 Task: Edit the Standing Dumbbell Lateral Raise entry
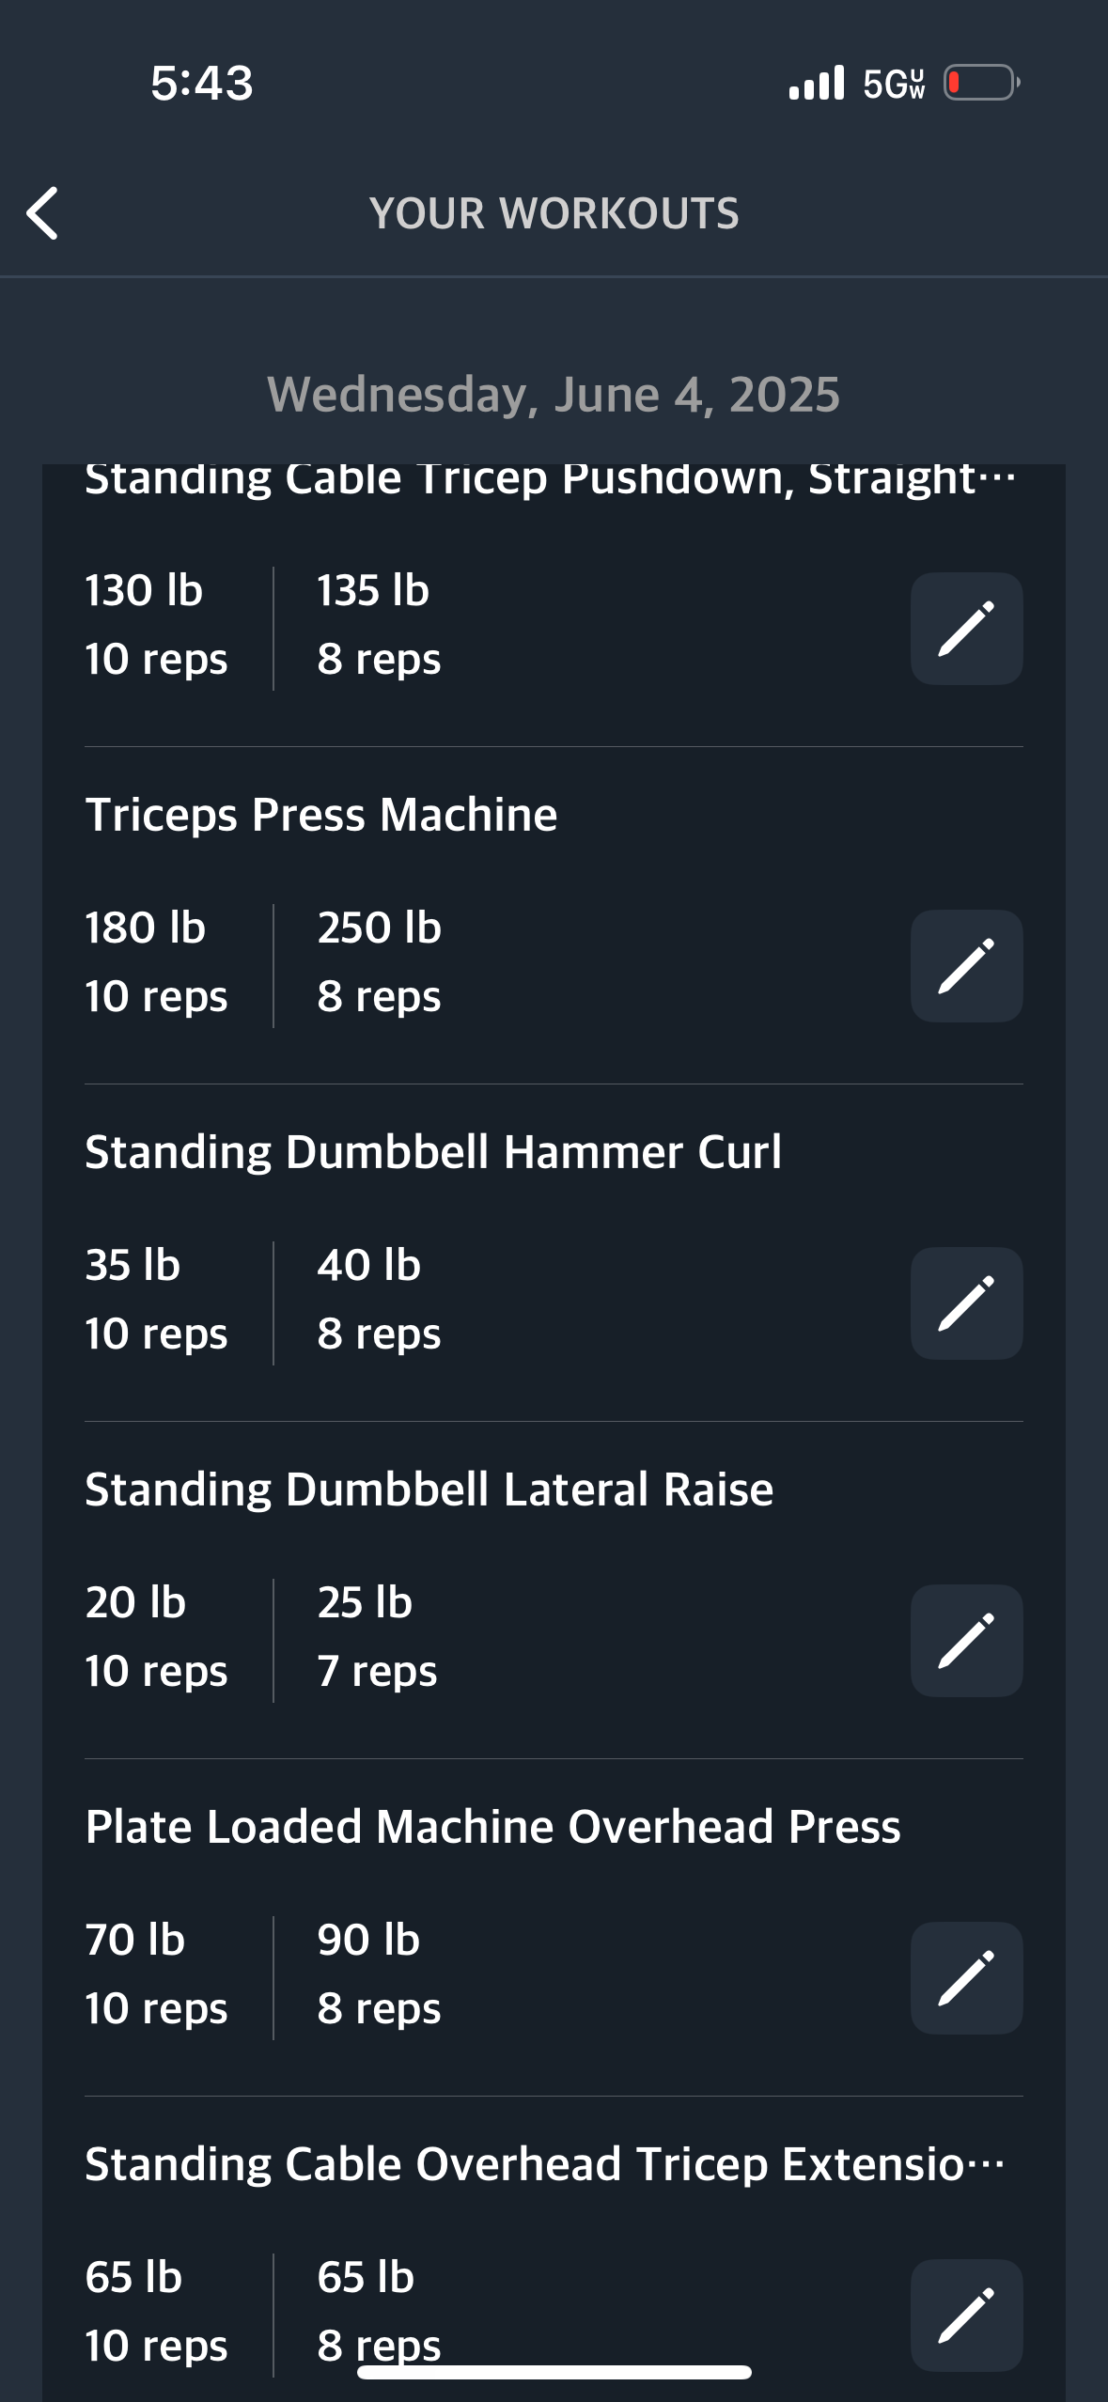(966, 1641)
